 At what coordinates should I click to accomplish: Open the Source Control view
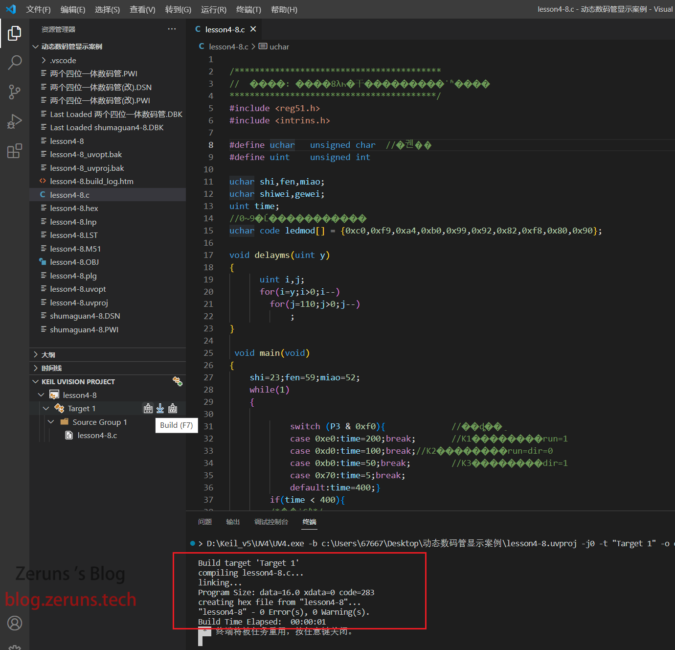click(15, 92)
